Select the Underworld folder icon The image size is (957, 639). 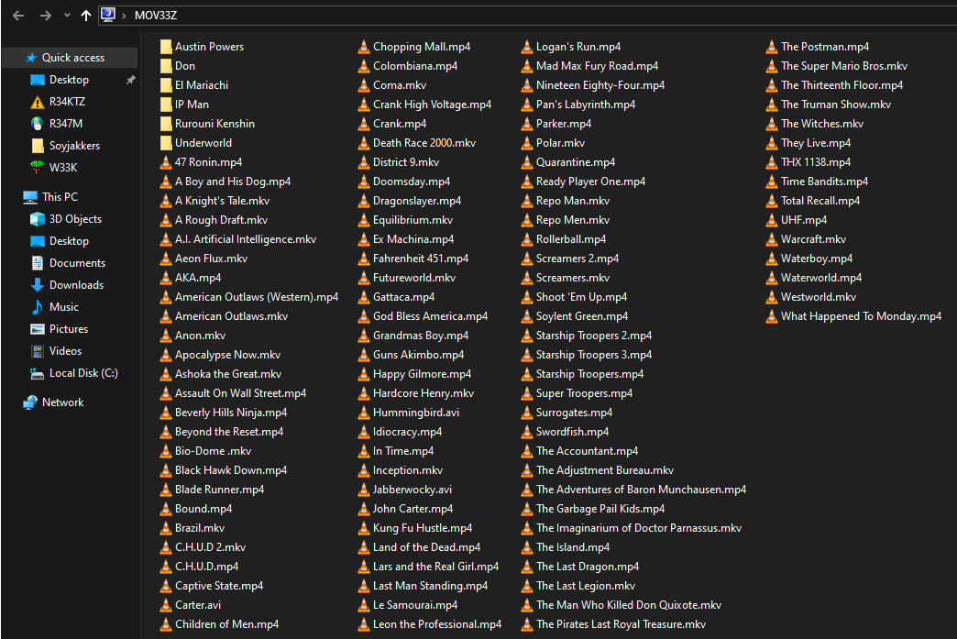[165, 143]
